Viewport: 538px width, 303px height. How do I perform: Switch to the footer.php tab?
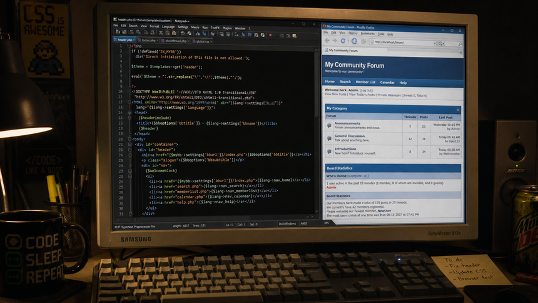point(148,41)
